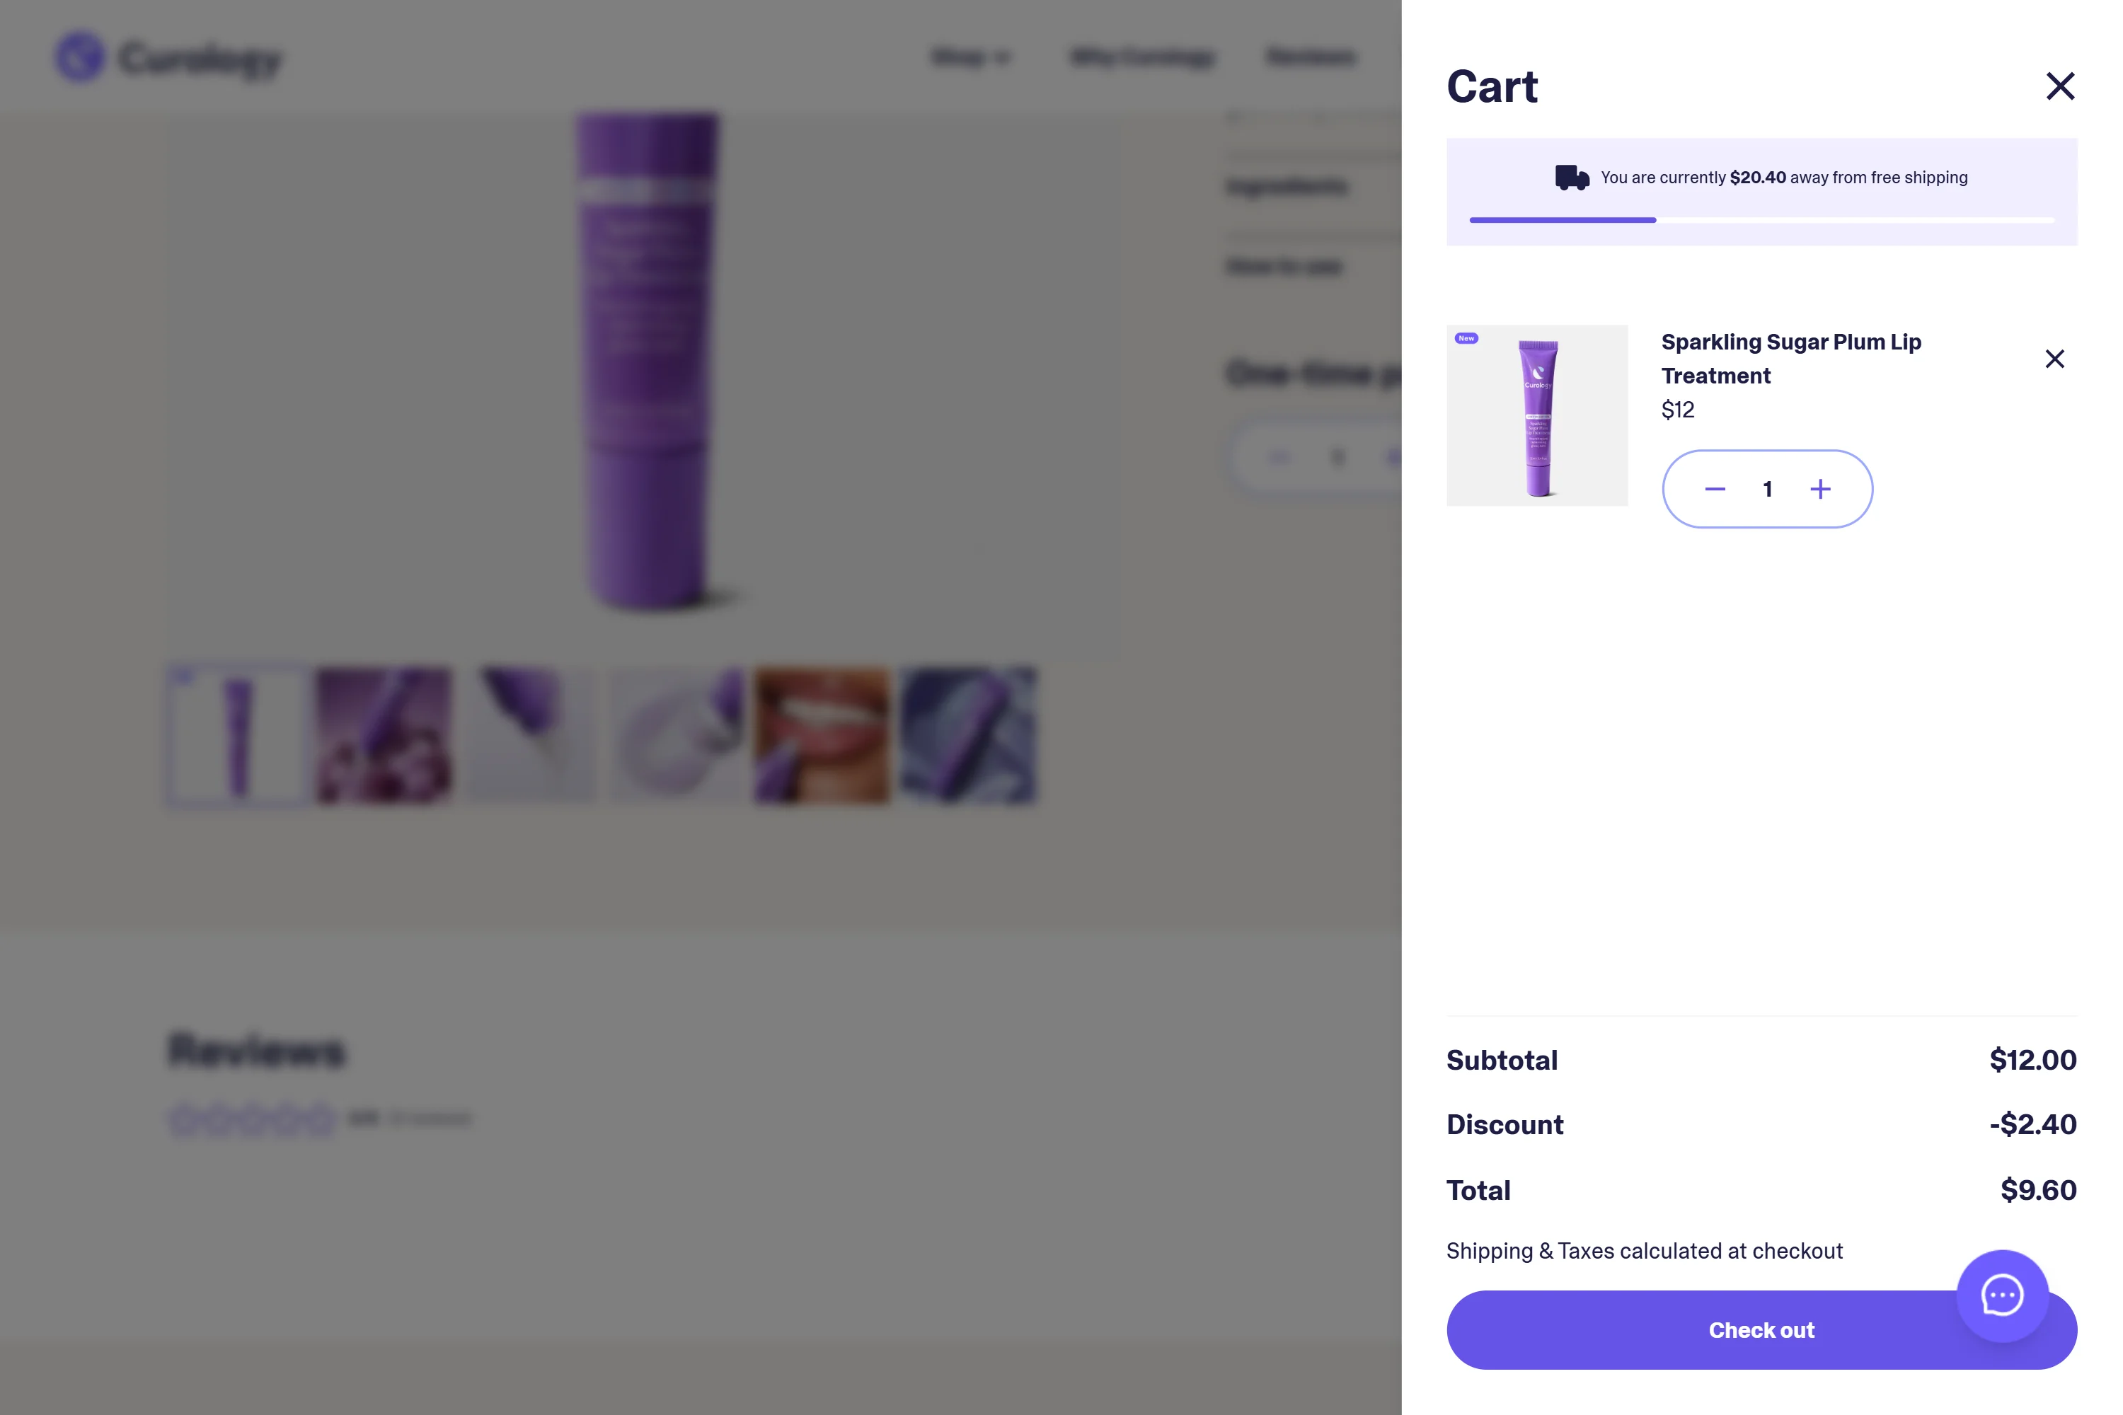The width and height of the screenshot is (2123, 1415).
Task: Click the delivery truck shipping icon
Action: pyautogui.click(x=1572, y=178)
